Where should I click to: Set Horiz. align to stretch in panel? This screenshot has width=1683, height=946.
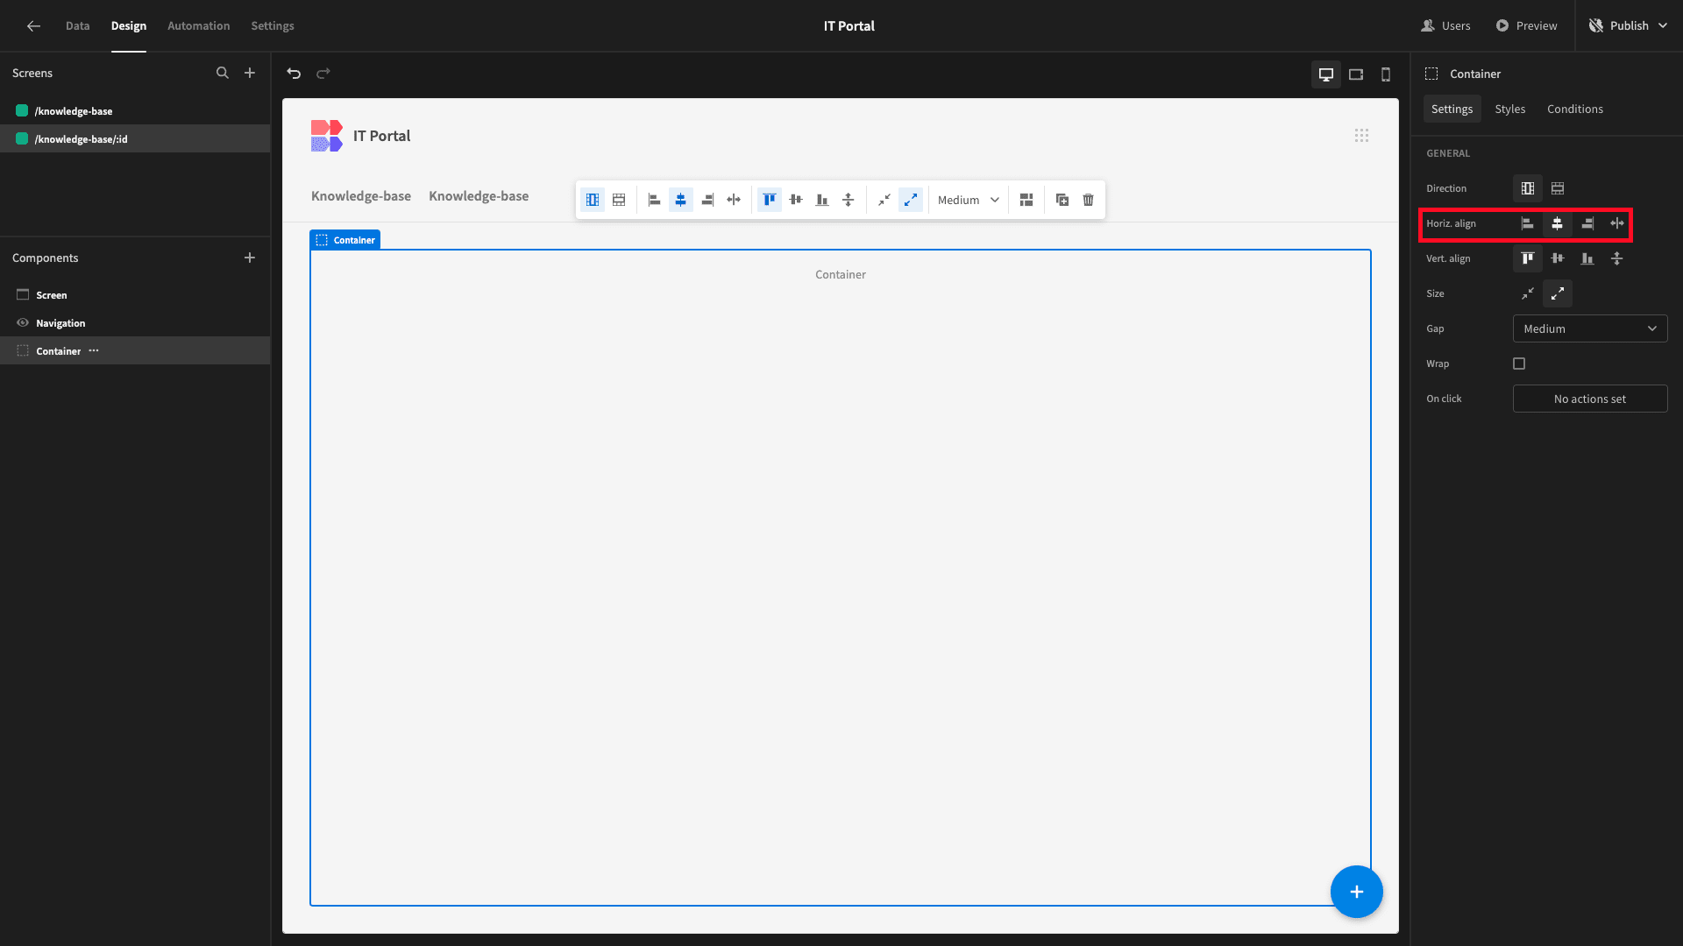pos(1617,223)
